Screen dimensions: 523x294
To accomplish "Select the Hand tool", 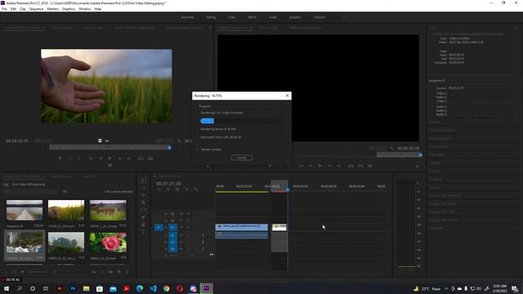I will coord(144,225).
